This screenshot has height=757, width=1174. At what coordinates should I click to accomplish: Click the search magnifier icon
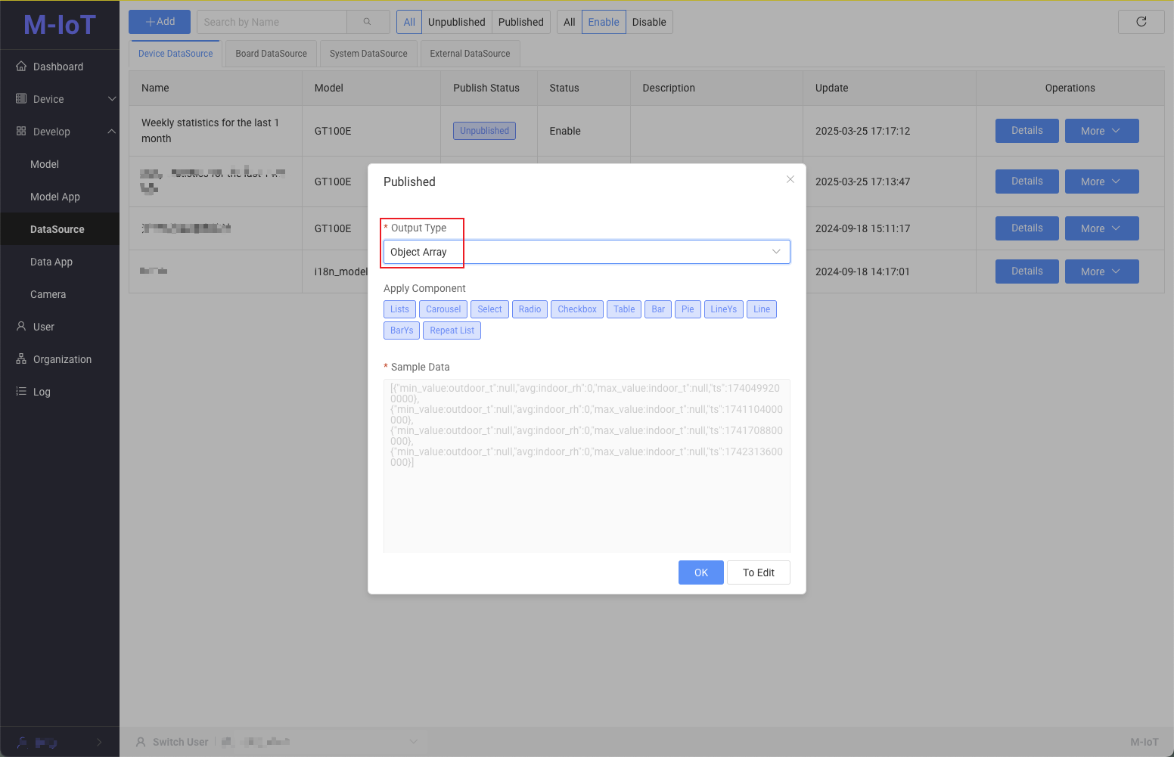point(368,22)
